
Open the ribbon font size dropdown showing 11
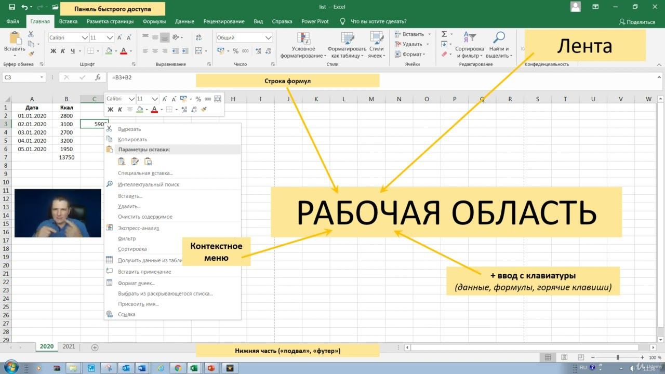[x=110, y=37]
